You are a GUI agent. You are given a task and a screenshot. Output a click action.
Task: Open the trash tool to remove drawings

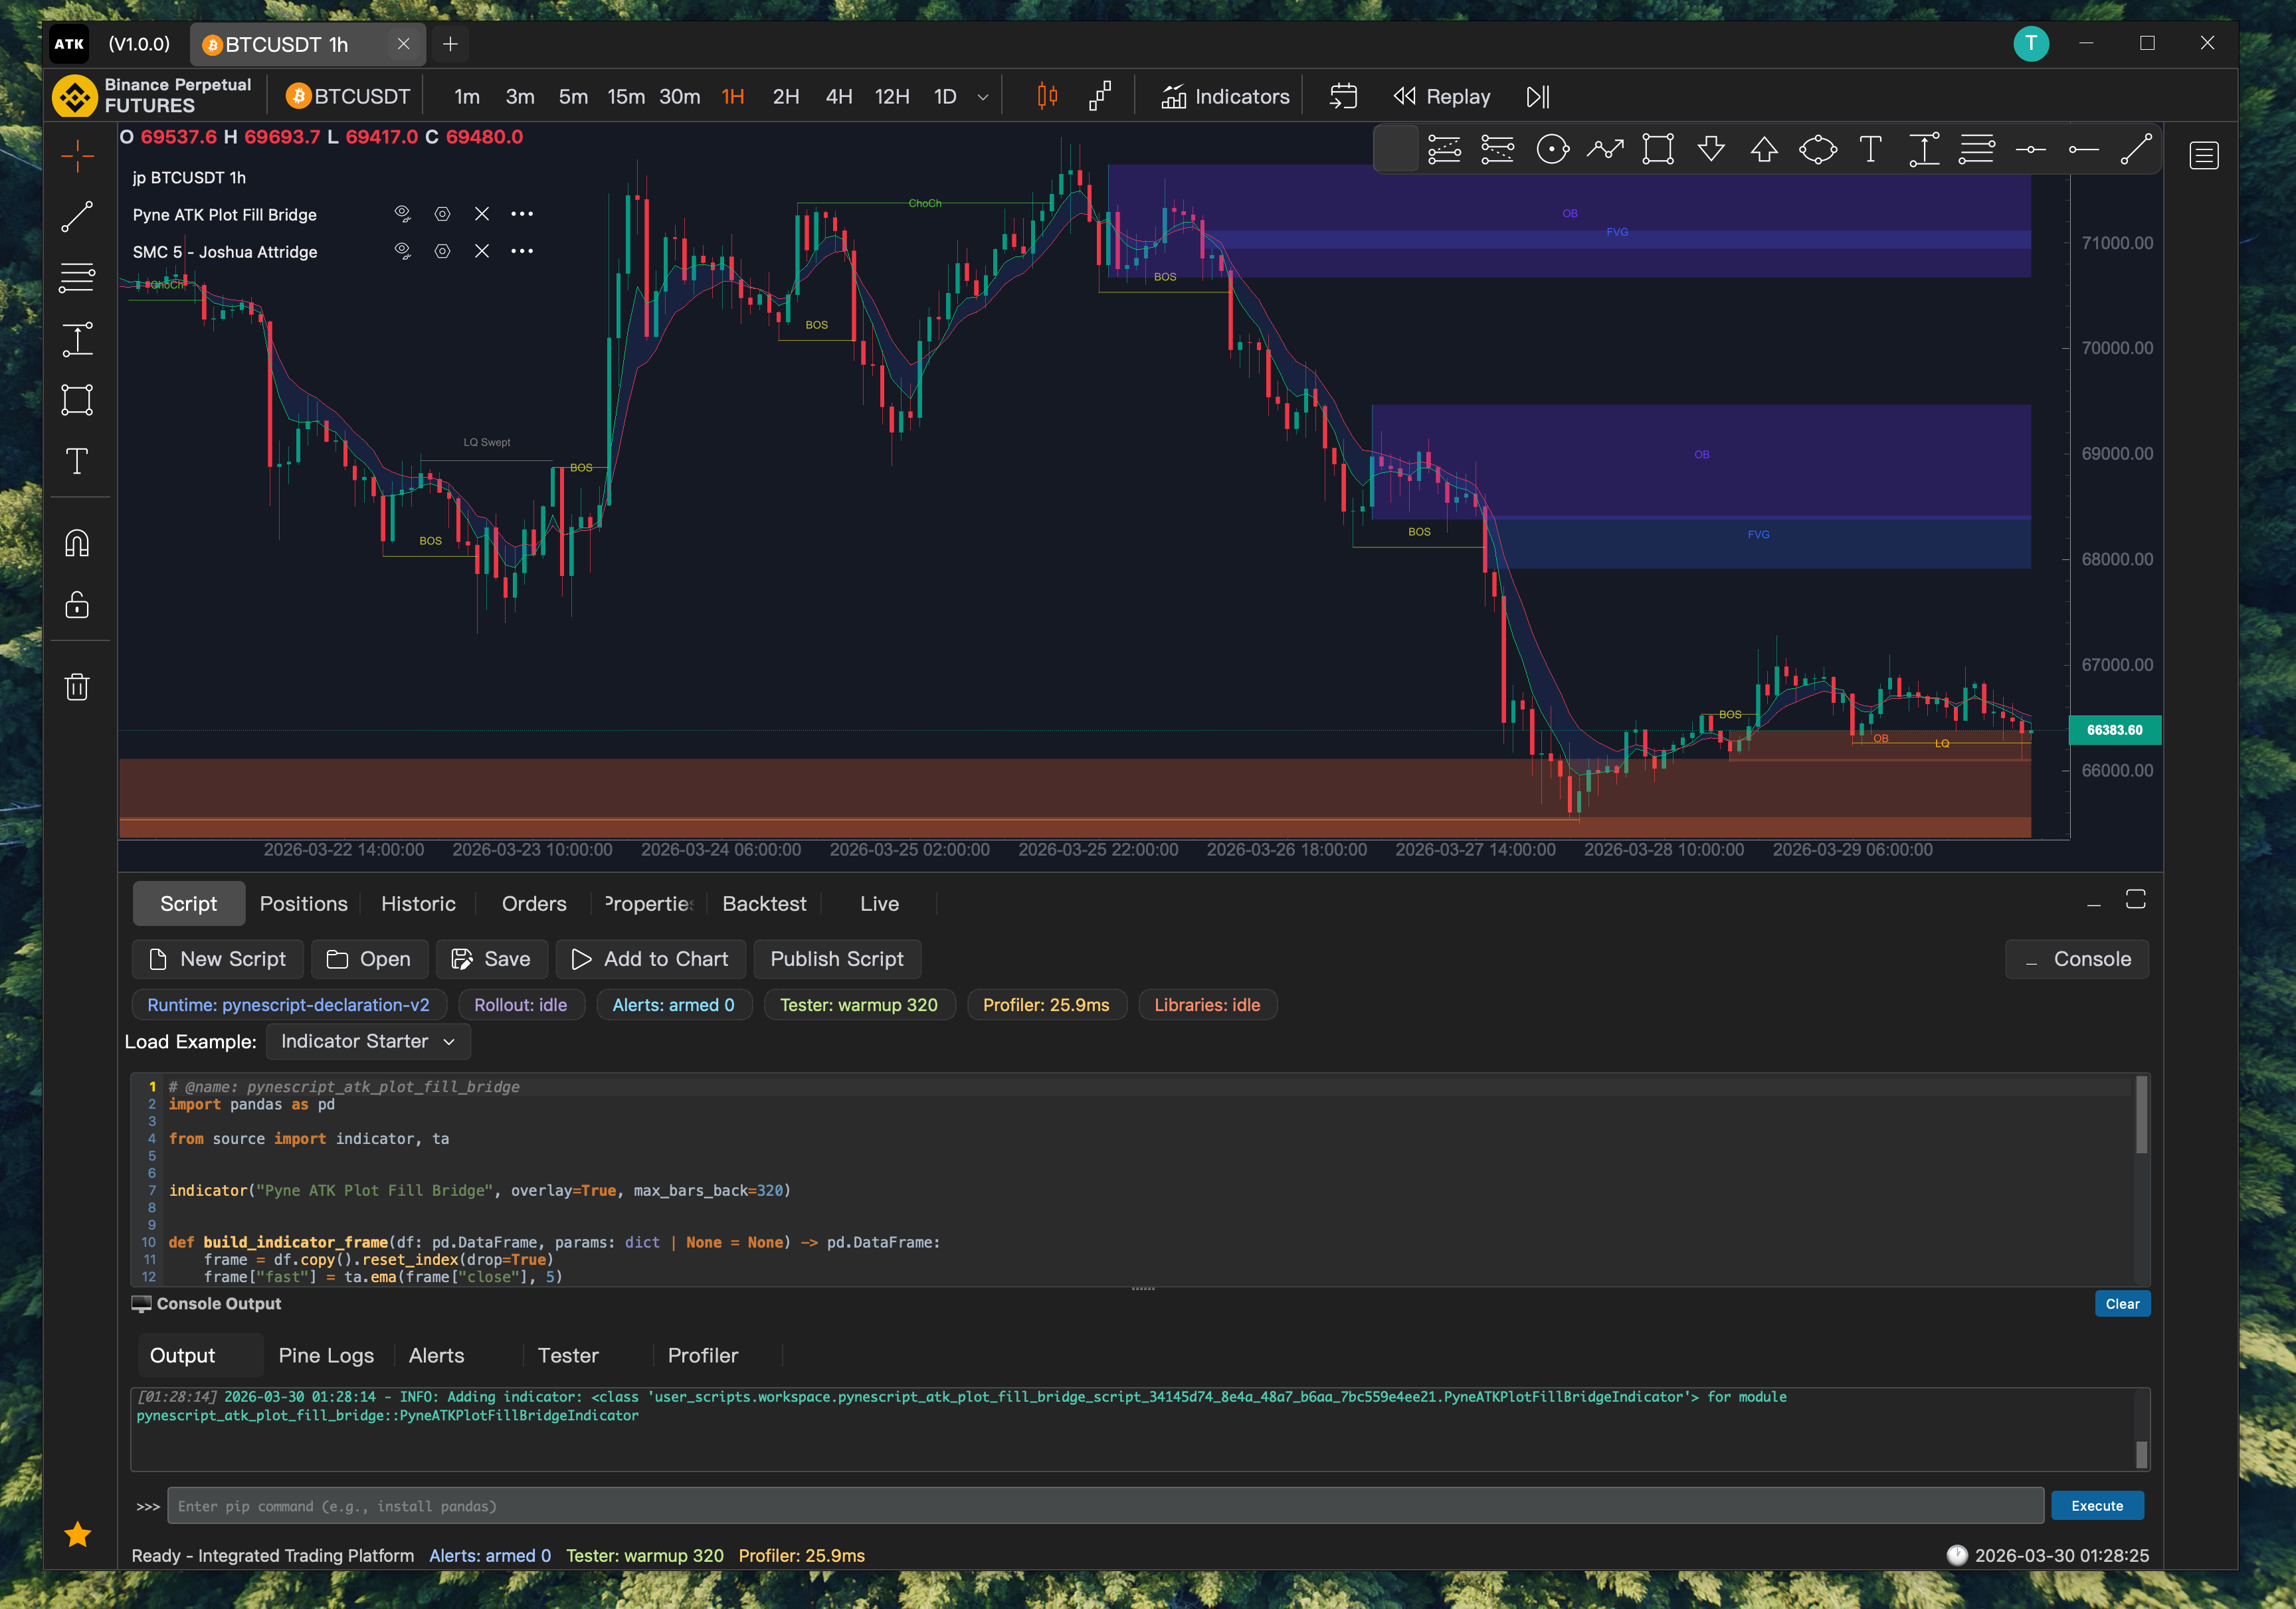78,686
